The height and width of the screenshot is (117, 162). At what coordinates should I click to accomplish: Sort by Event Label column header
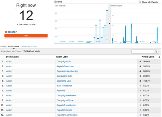[62, 57]
